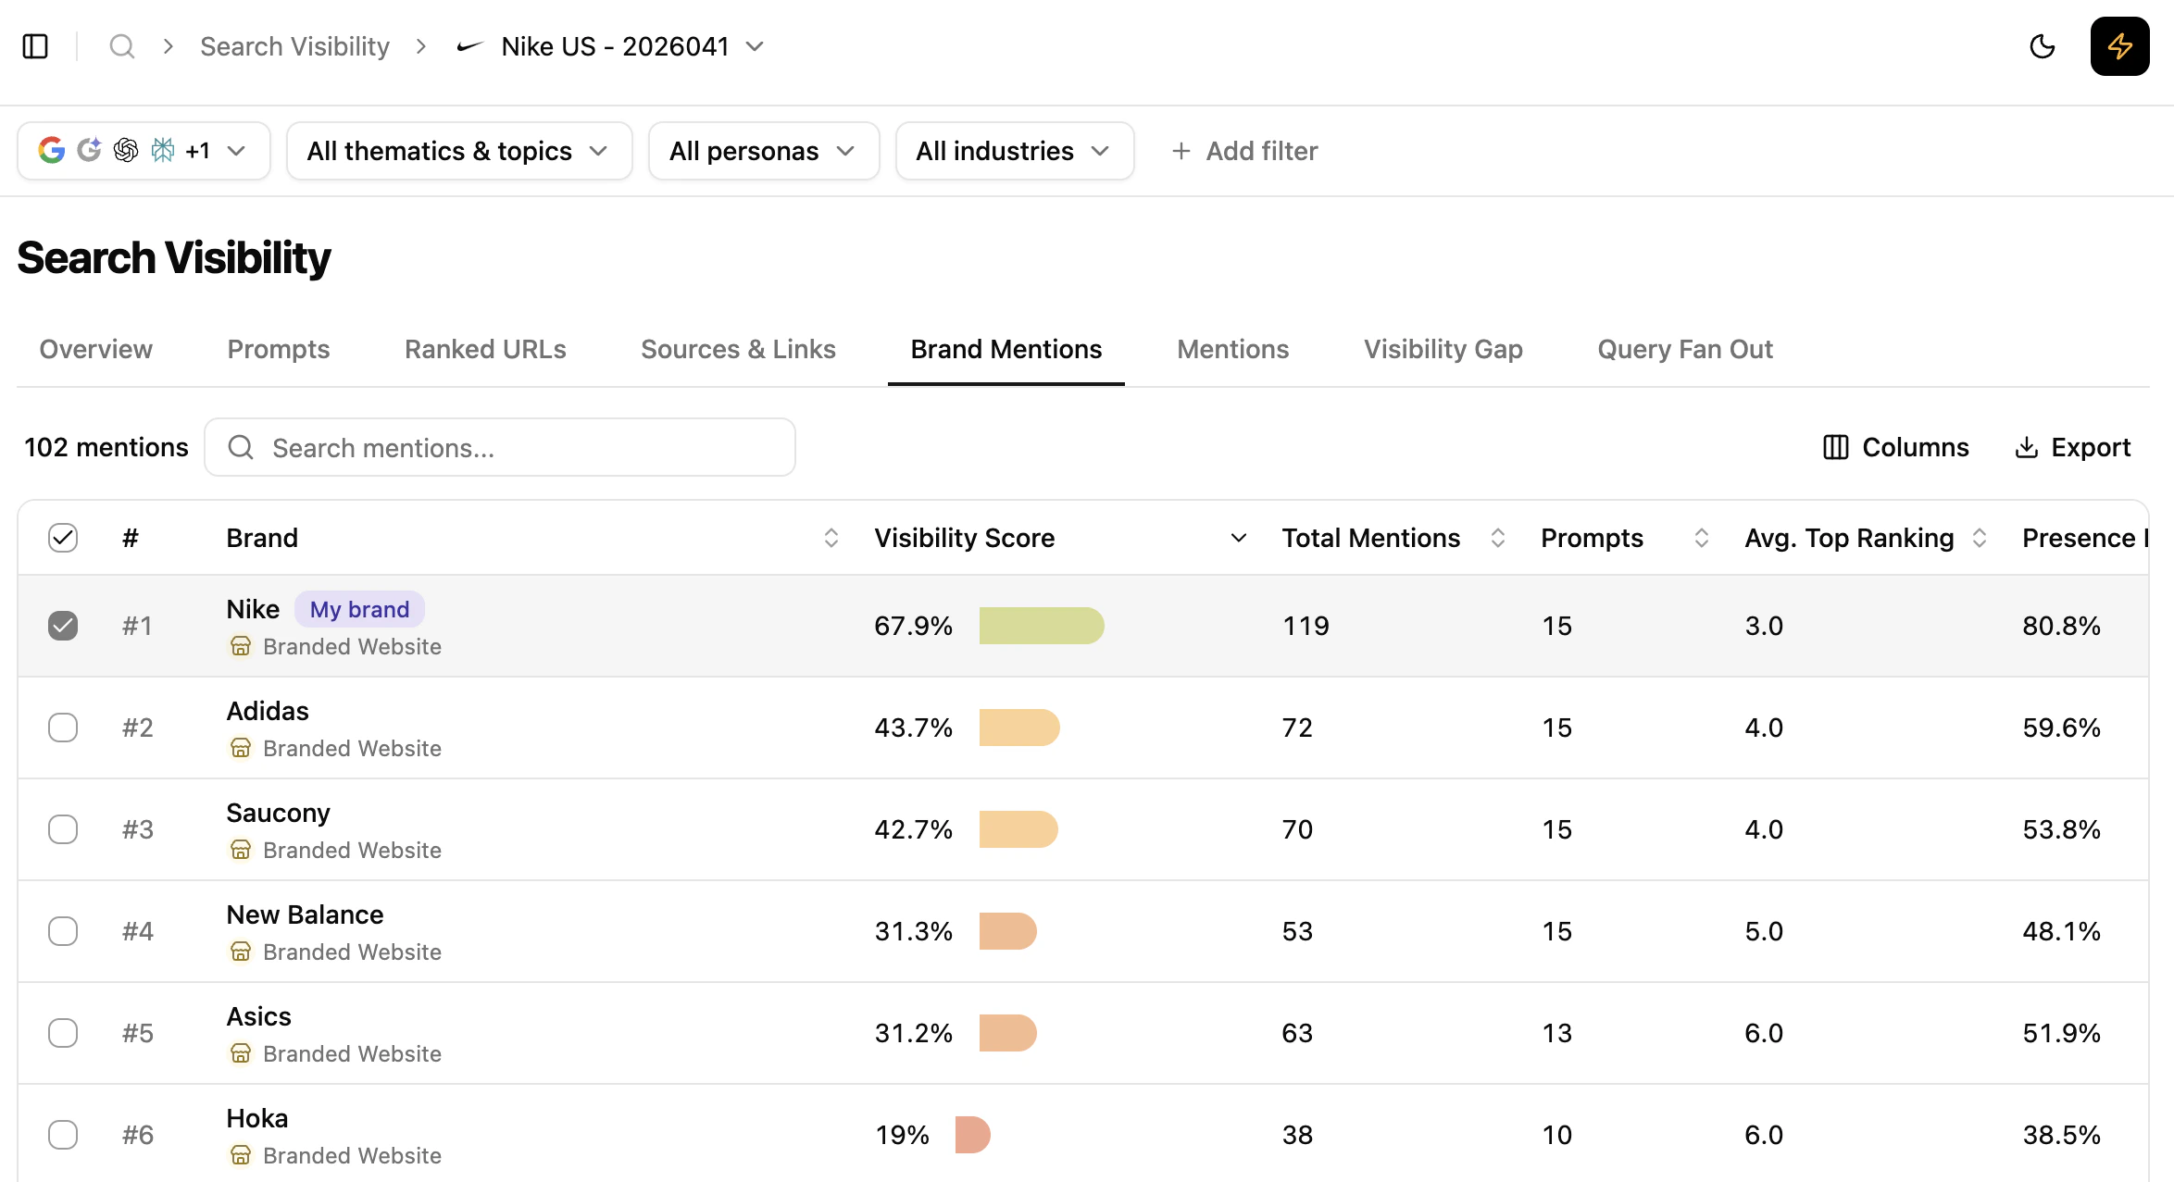
Task: Click the store icon under Saucony
Action: coord(241,850)
